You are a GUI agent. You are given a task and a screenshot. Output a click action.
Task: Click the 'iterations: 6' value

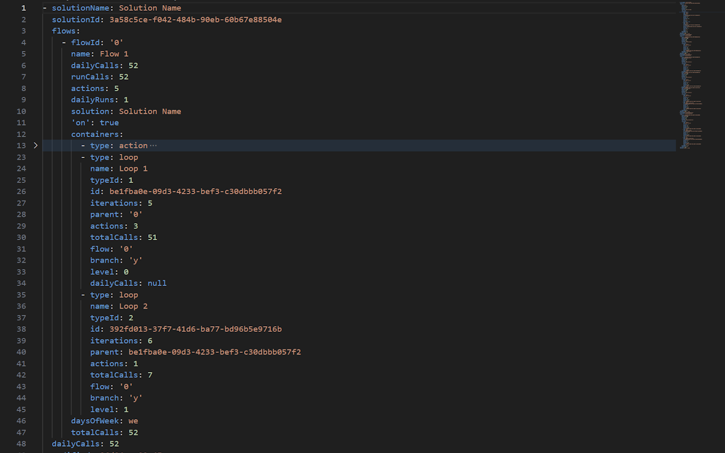tap(150, 341)
